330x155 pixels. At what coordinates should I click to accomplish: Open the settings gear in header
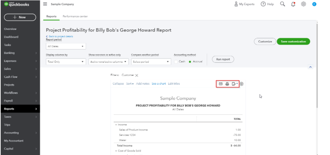tap(303, 4)
